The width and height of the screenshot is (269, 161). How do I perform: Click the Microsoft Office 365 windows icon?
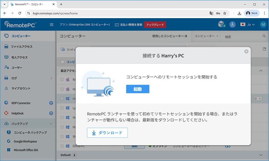pyautogui.click(x=9, y=150)
